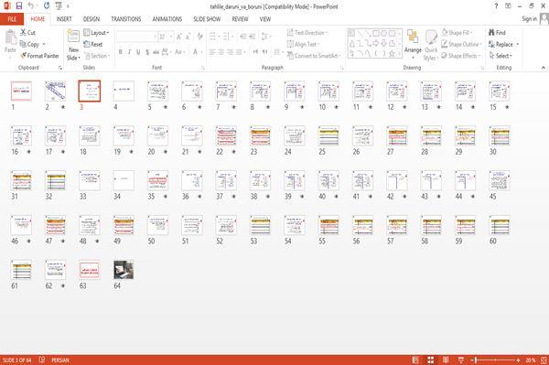Click Decrease Font Size icon
Screen dimensions: 549x365
click(188, 37)
